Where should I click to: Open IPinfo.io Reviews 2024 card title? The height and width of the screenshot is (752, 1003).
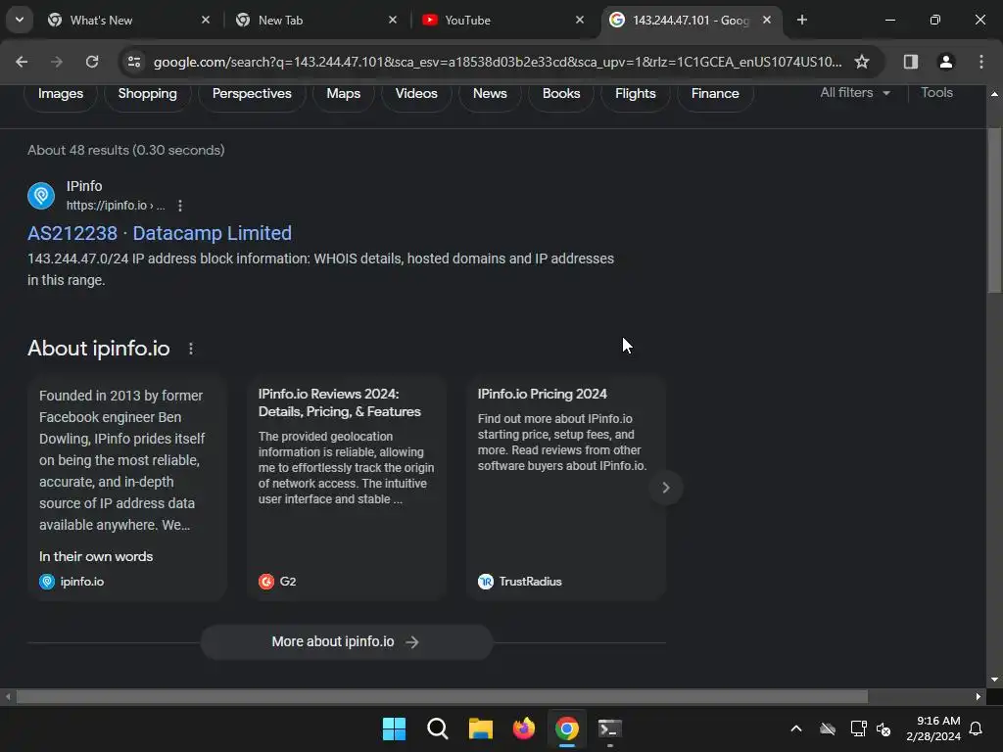tap(339, 402)
